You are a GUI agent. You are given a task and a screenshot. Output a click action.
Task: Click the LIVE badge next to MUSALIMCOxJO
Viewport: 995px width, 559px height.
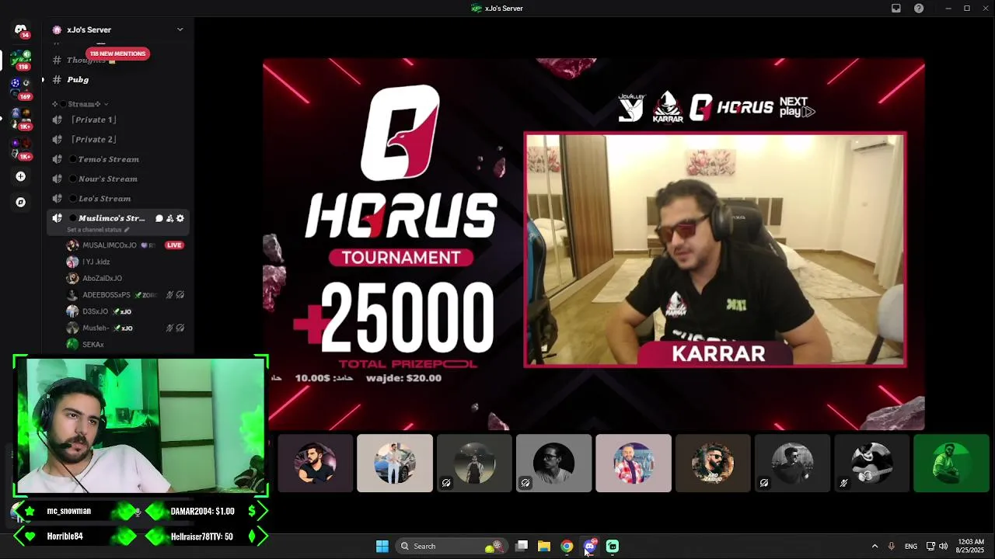tap(174, 245)
